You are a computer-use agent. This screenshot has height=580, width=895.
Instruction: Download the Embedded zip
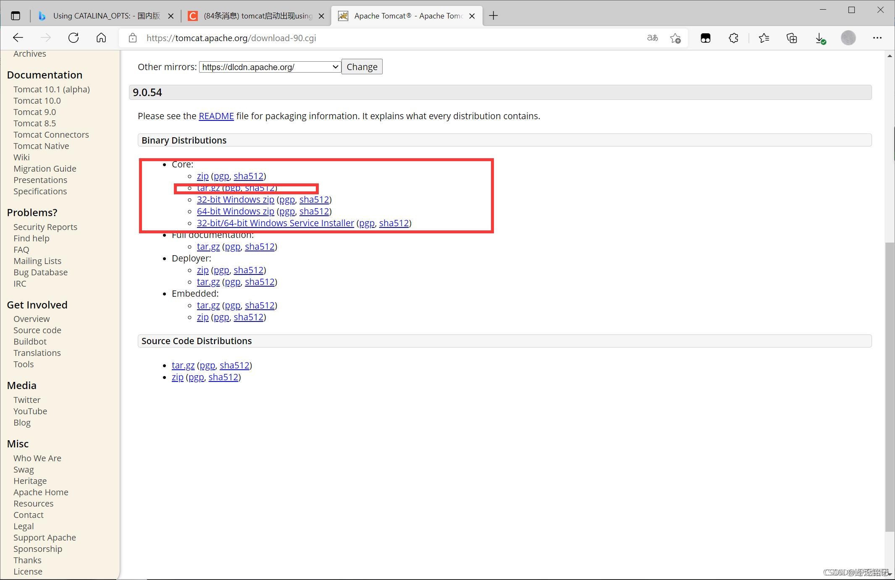(x=203, y=317)
